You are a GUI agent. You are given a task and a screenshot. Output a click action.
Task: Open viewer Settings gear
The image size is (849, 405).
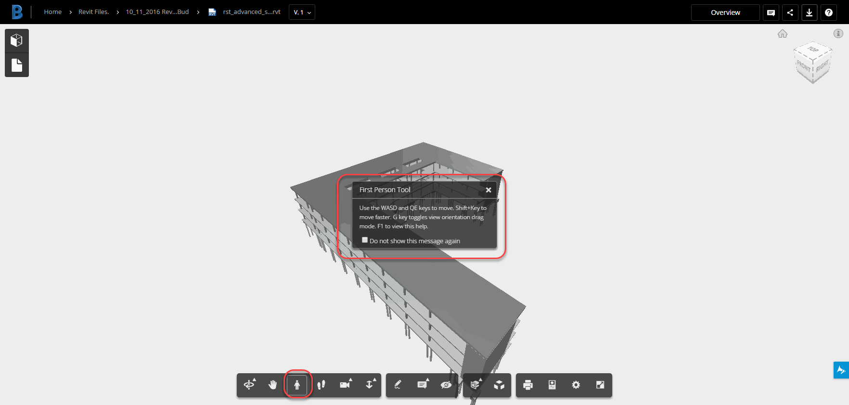coord(576,385)
